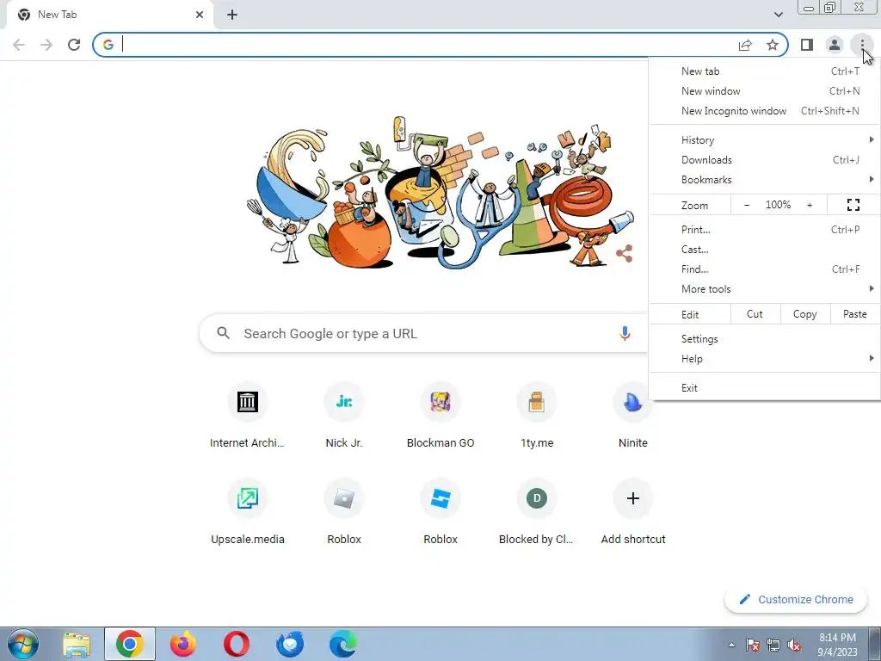Screen dimensions: 881x661
Task: Click the muted volume tray icon
Action: [x=794, y=645]
